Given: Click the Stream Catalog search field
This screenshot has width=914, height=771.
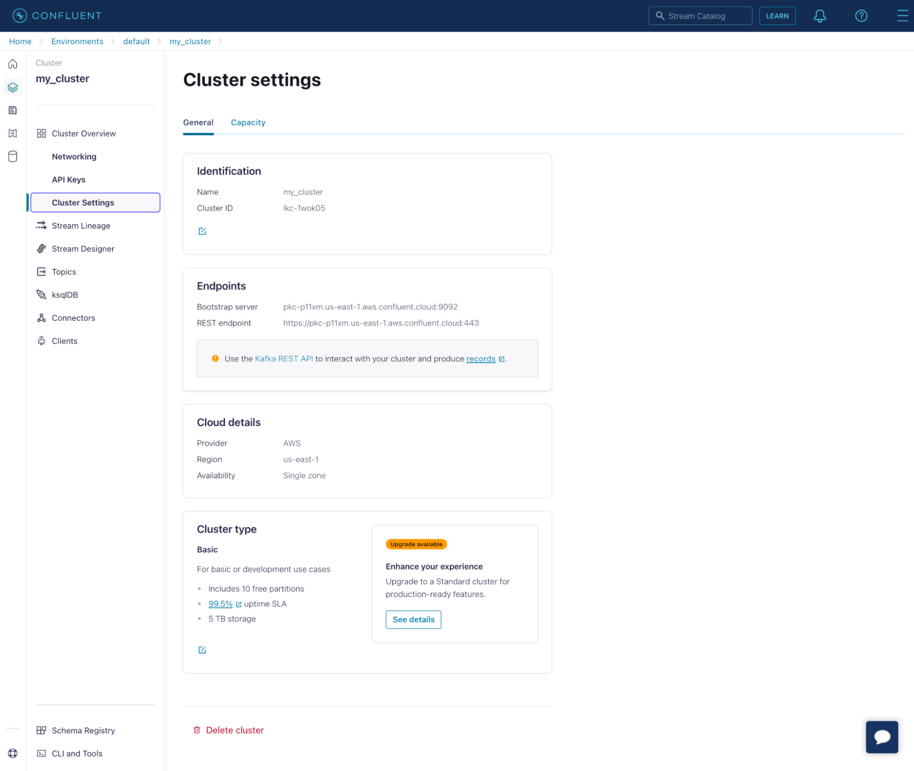Looking at the screenshot, I should tap(700, 16).
